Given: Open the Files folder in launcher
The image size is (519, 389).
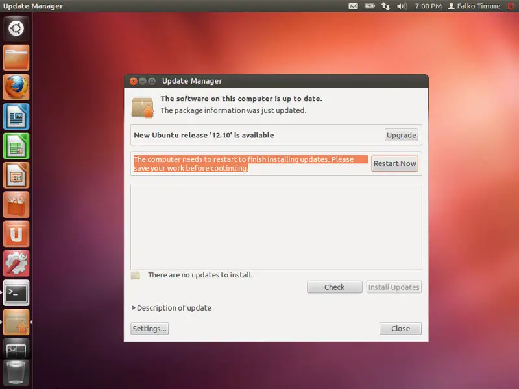Looking at the screenshot, I should click(x=16, y=58).
